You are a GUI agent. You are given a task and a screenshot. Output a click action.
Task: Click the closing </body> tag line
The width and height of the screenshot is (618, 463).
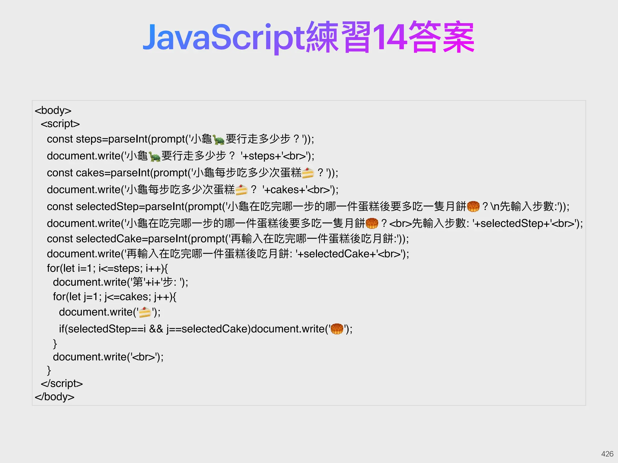coord(54,397)
